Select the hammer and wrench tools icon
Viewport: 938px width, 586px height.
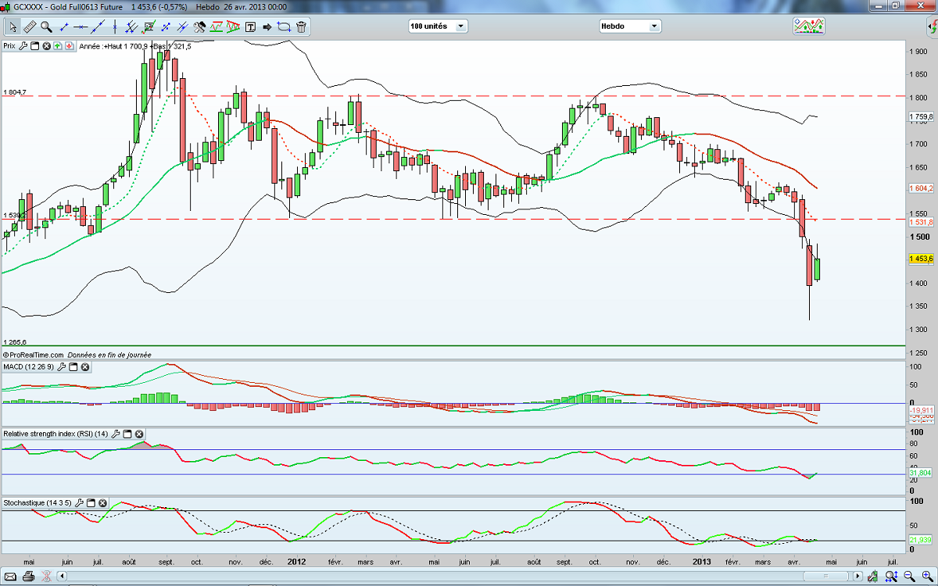click(x=199, y=27)
